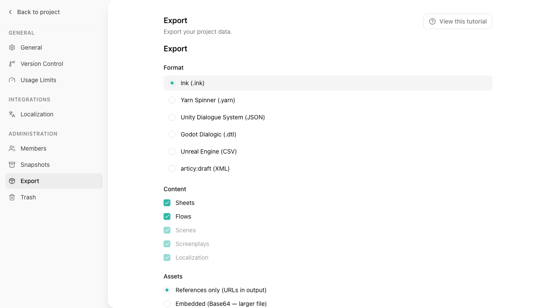
Task: Select the Ink (.ink) format radio
Action: 172,83
